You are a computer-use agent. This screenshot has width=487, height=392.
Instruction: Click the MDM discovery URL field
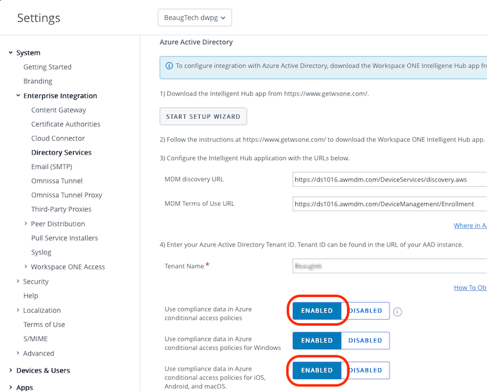click(390, 180)
